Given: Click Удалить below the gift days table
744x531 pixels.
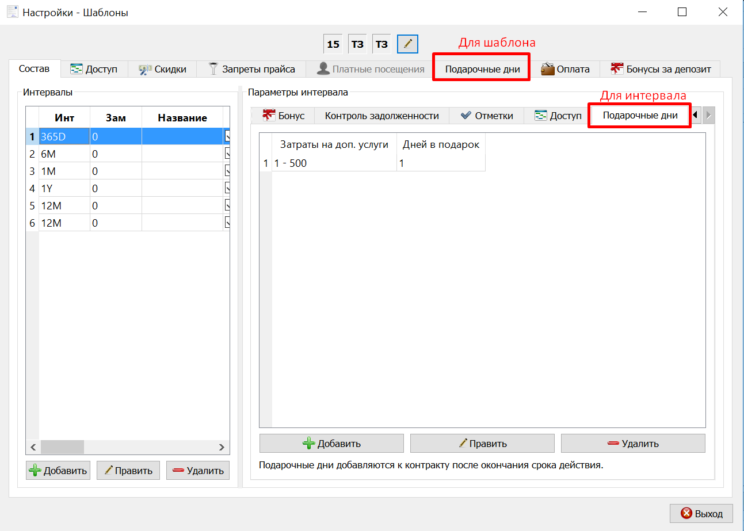Looking at the screenshot, I should (633, 443).
